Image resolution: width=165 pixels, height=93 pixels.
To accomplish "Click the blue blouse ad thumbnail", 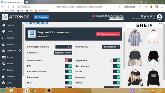I will 135,38.
